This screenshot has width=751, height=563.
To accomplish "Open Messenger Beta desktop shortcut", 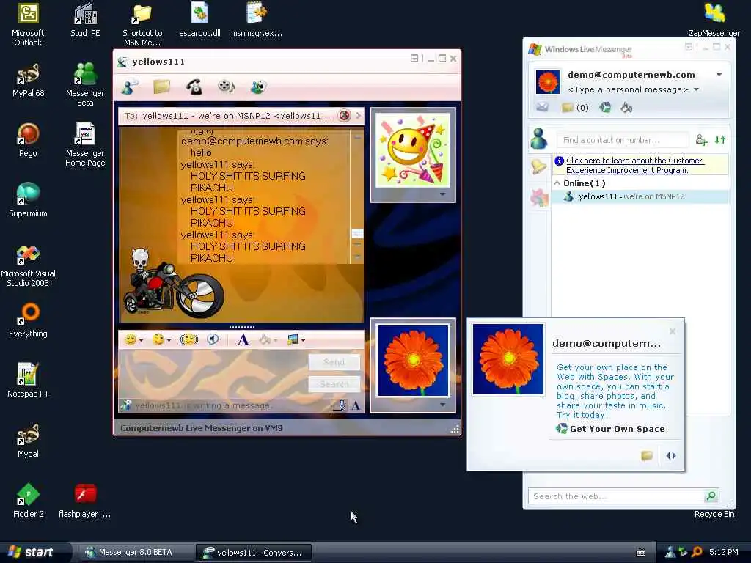I will click(x=85, y=84).
